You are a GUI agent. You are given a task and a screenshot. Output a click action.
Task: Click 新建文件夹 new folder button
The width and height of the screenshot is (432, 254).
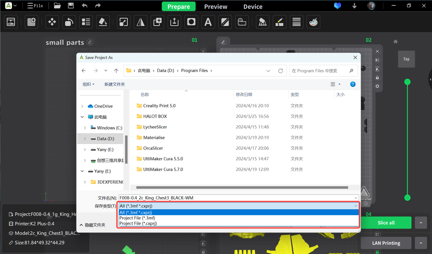point(115,84)
